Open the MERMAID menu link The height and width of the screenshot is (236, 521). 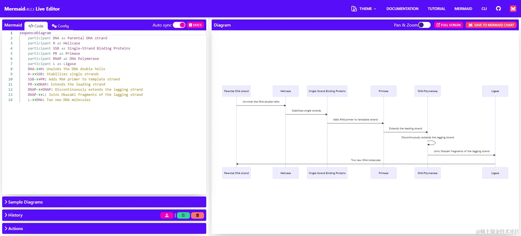pyautogui.click(x=463, y=9)
